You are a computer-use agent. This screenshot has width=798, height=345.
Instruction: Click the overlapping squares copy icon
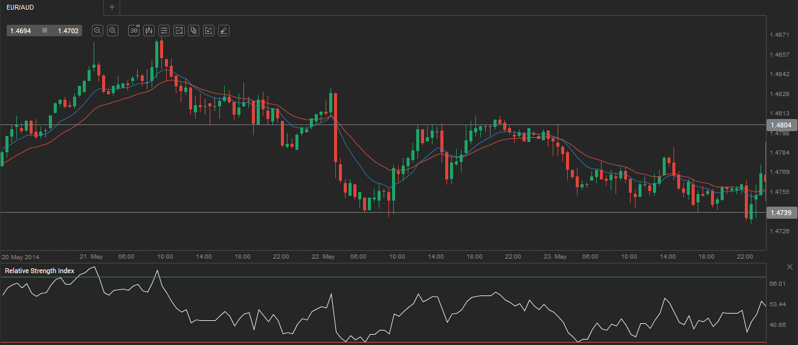(x=193, y=30)
